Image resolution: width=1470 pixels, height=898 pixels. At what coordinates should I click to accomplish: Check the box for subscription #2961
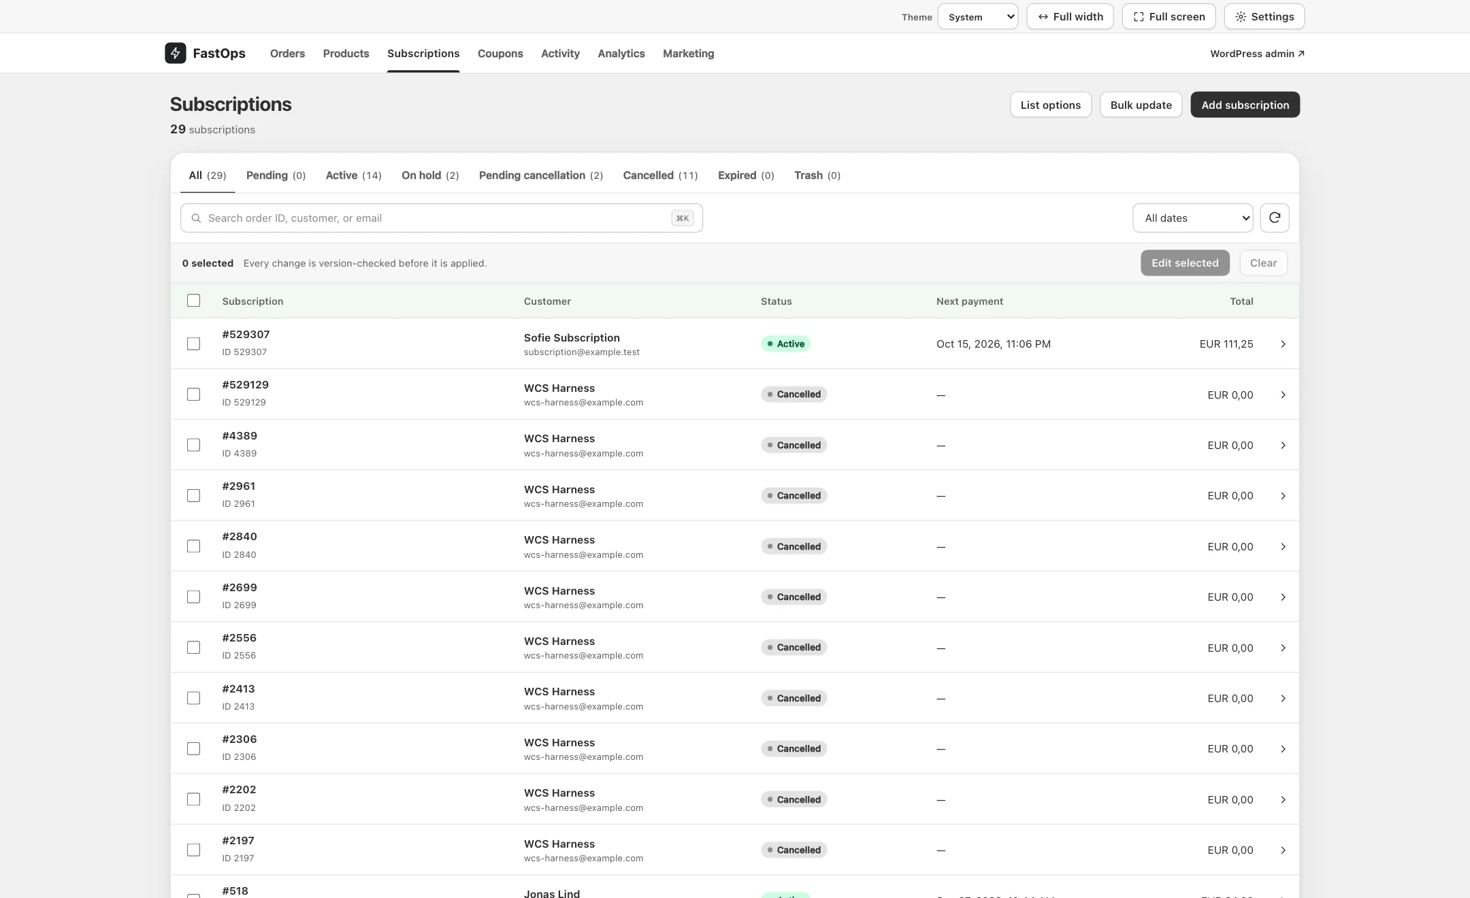click(x=193, y=496)
